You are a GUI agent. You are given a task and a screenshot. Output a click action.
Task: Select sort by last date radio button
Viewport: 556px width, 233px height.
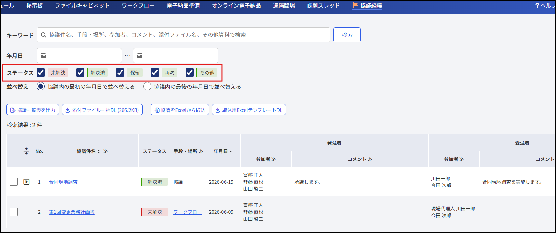tap(147, 86)
